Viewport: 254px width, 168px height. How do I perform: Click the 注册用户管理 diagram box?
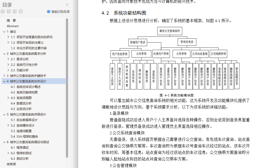click(161, 53)
